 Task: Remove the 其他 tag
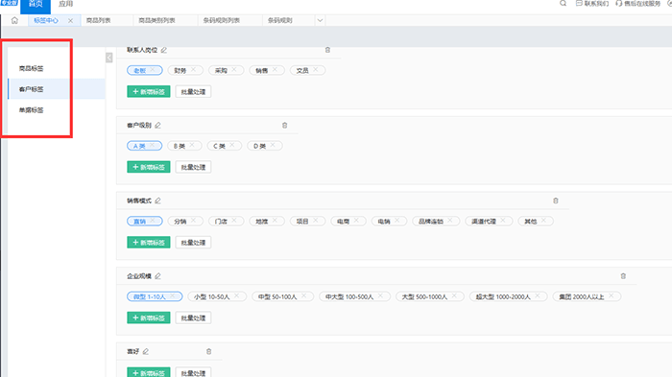(x=543, y=221)
